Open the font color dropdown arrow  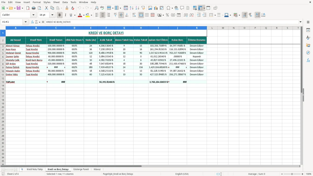pyautogui.click(x=83, y=15)
